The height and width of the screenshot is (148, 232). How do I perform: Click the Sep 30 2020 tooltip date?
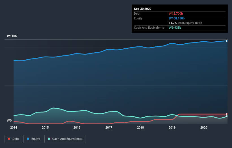143,9
